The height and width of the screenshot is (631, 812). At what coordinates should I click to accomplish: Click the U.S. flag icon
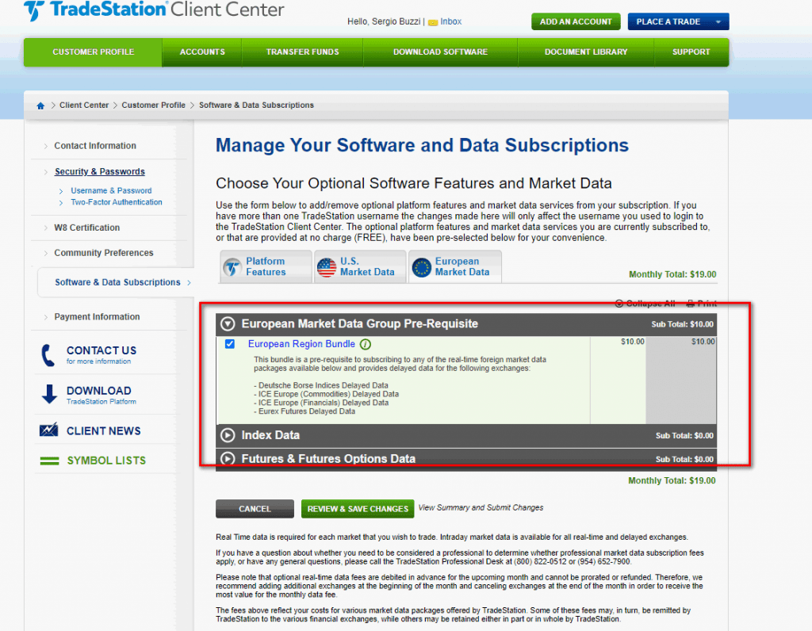(x=326, y=267)
